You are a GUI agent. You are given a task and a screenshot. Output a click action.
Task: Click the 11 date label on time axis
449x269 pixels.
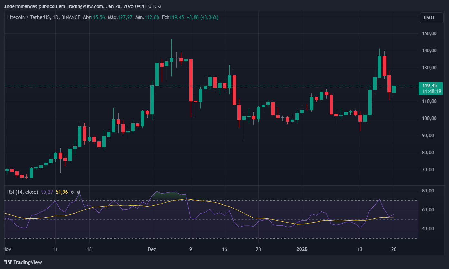55,249
